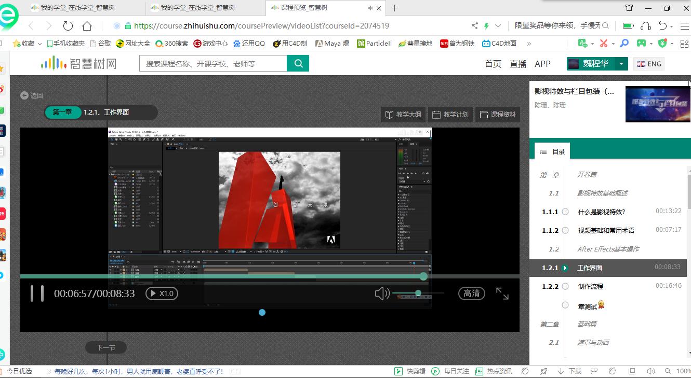
Task: Click the green search magnifier button
Action: click(298, 64)
